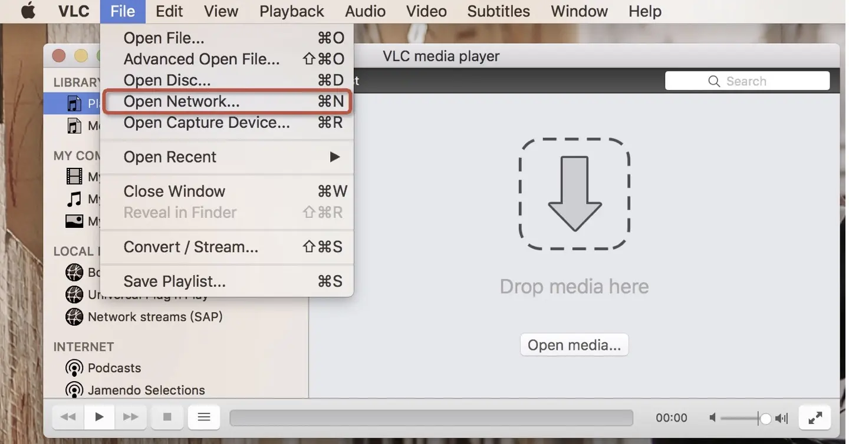Click the Open media... button
Screen dimensions: 849x444
pyautogui.click(x=574, y=345)
